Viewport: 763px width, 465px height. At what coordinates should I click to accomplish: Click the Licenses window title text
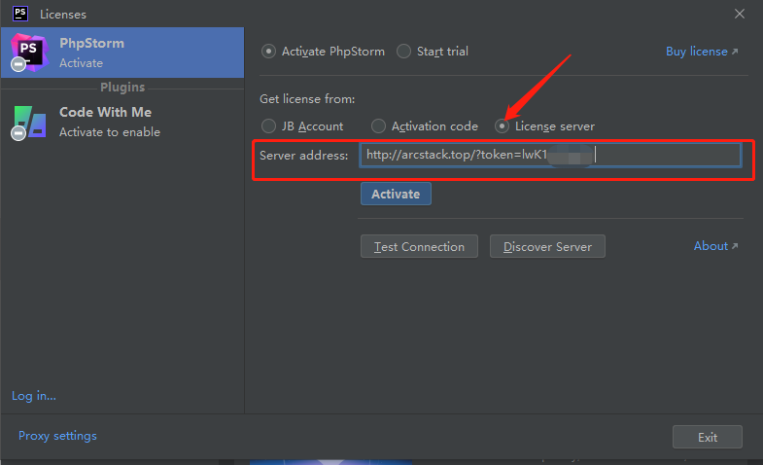63,15
